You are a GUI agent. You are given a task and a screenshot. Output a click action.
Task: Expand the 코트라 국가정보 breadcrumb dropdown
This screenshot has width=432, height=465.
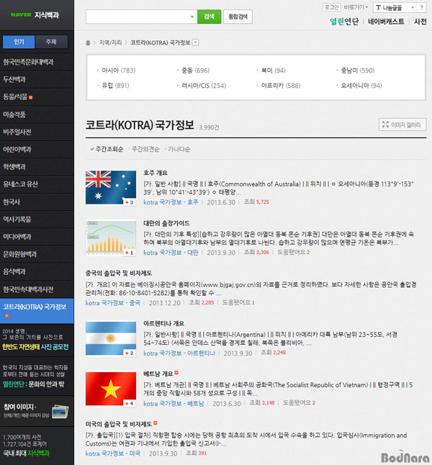[x=195, y=42]
